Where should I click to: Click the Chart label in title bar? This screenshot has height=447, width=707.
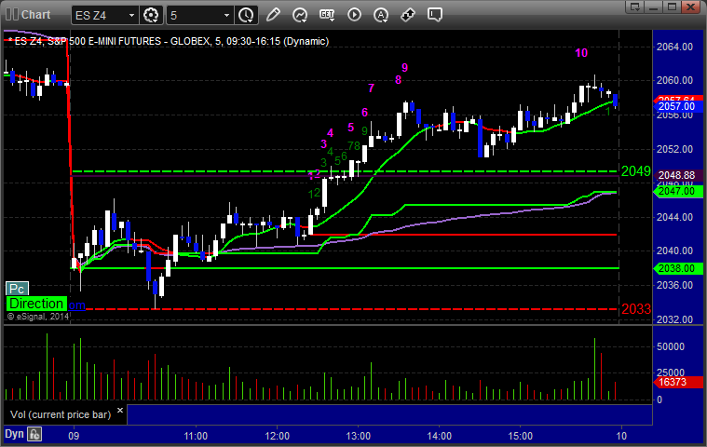coord(36,14)
